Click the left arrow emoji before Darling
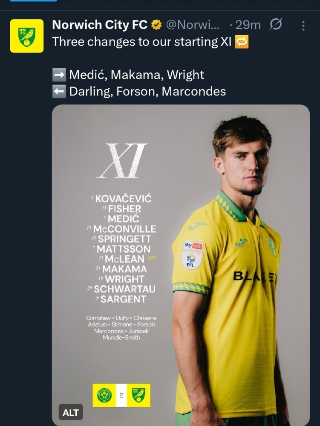 (59, 91)
